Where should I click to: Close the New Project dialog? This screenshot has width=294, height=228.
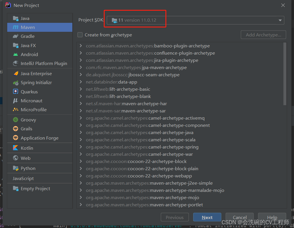283,5
